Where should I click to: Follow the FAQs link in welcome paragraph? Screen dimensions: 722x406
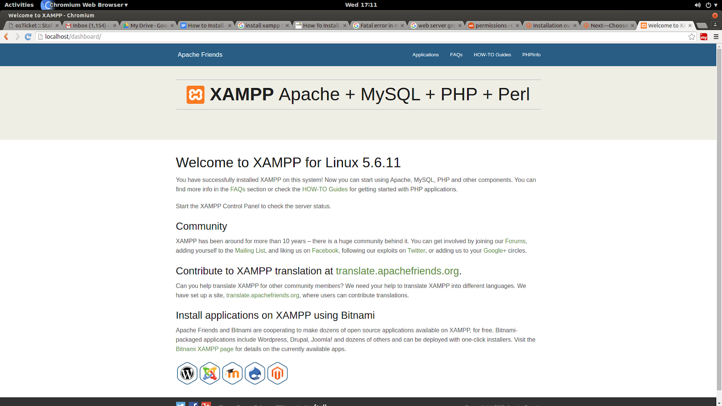[238, 189]
